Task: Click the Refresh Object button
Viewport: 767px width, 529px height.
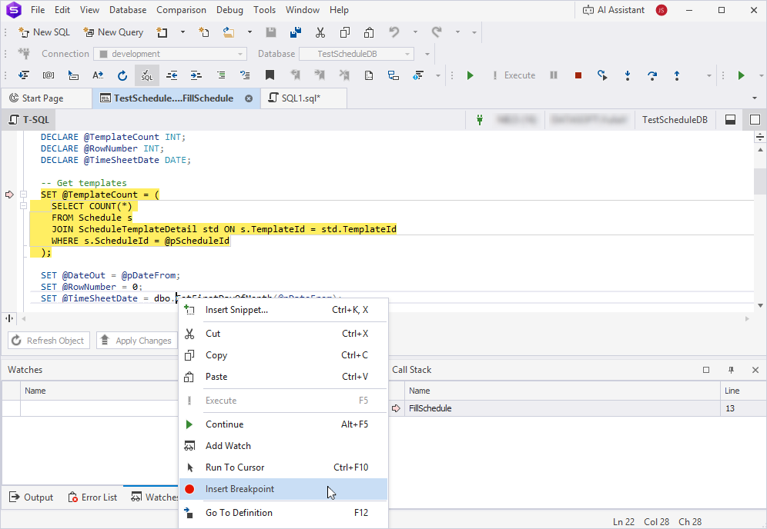Action: 49,341
